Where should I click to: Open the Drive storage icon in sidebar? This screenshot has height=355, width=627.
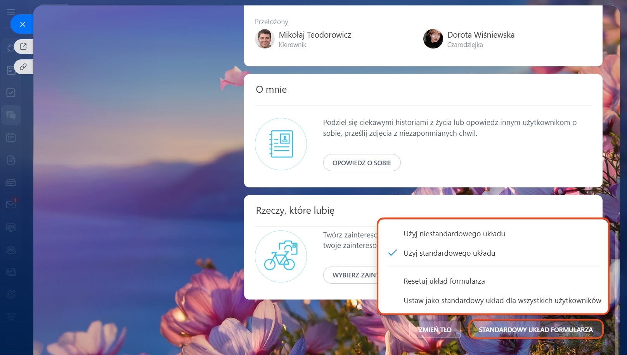[x=11, y=182]
